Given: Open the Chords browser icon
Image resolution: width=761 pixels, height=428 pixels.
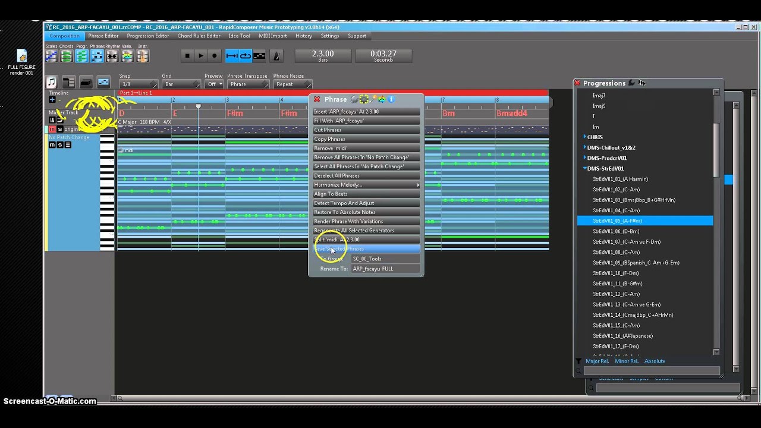Looking at the screenshot, I should [66, 56].
